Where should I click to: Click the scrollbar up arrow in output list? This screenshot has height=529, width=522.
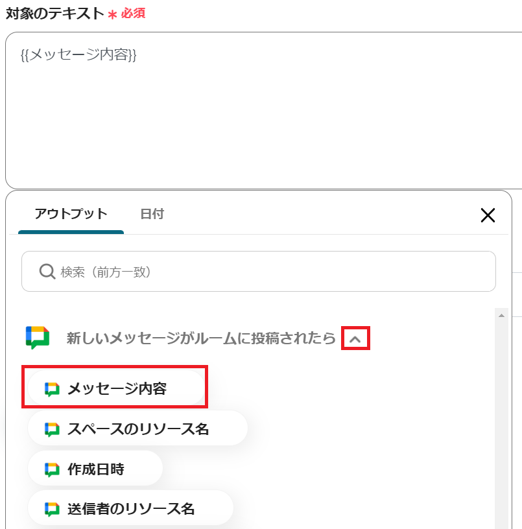point(501,316)
